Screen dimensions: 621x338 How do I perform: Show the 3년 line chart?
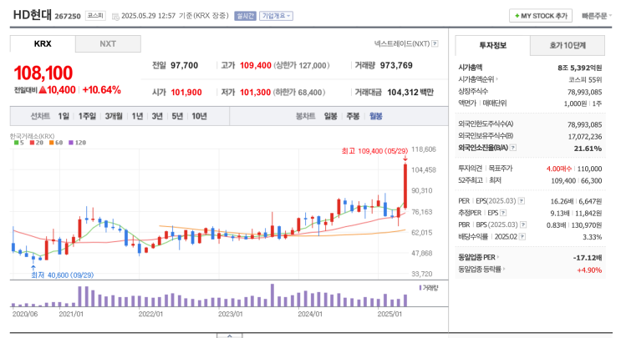[157, 116]
